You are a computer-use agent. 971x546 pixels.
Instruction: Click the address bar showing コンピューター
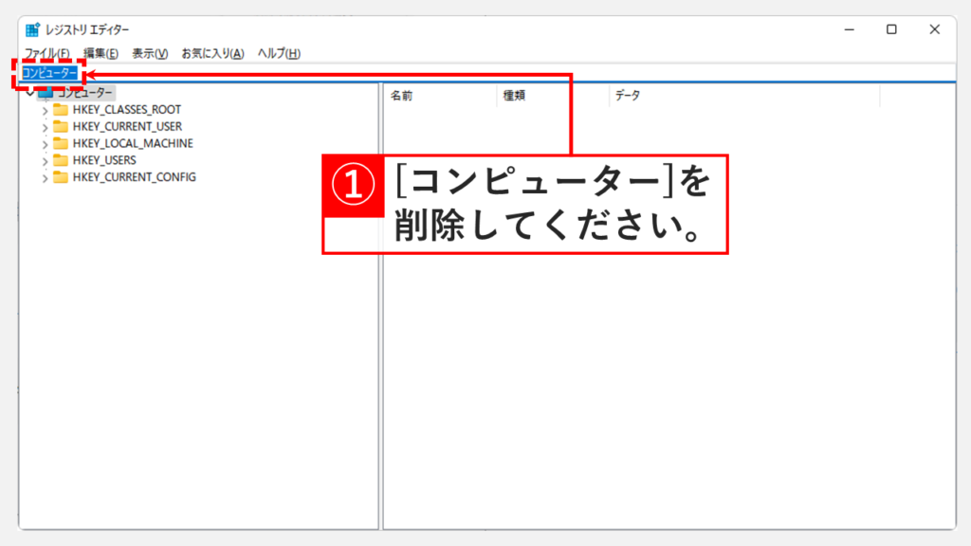pyautogui.click(x=488, y=73)
